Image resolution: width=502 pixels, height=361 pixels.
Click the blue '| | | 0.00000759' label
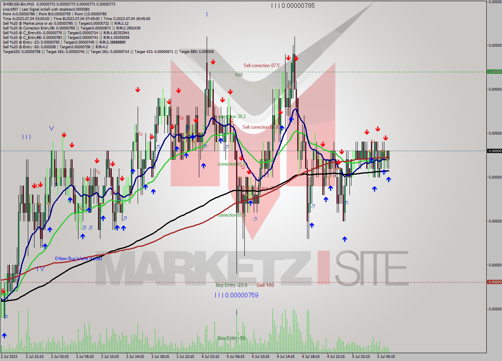236,295
